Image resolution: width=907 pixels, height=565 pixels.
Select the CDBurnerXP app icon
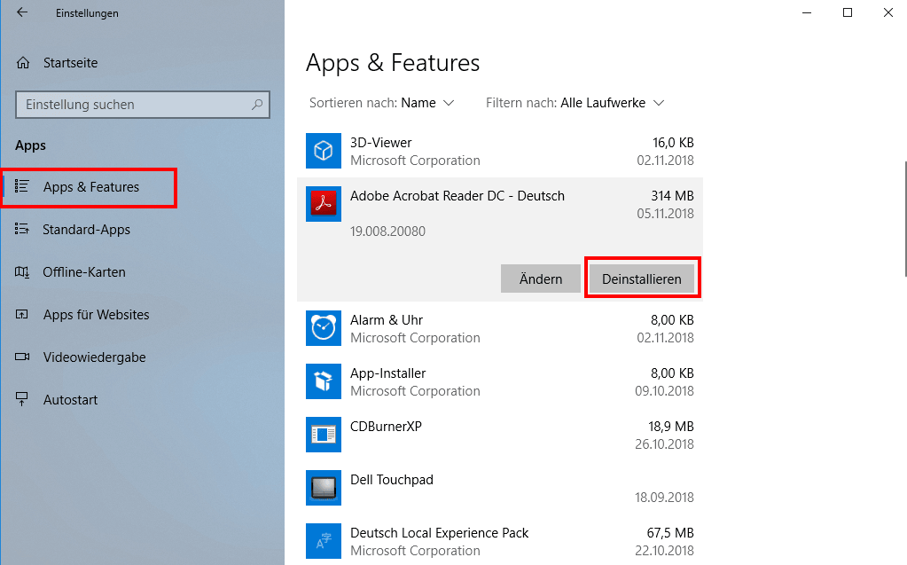[x=324, y=435]
